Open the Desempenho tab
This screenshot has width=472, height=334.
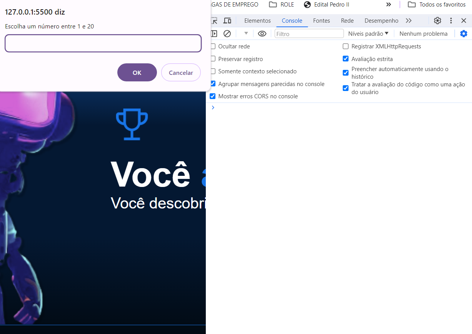(x=381, y=21)
